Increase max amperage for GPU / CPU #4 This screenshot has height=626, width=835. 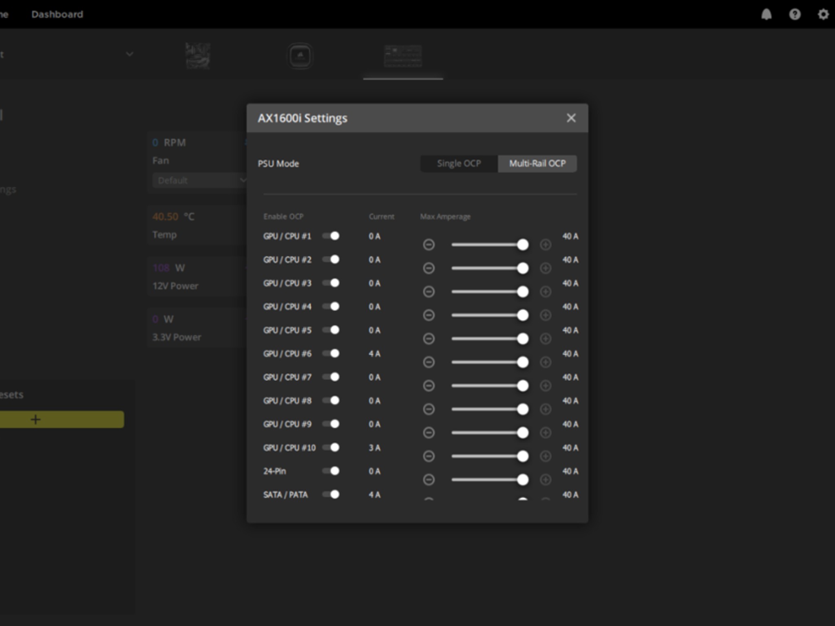pos(546,315)
